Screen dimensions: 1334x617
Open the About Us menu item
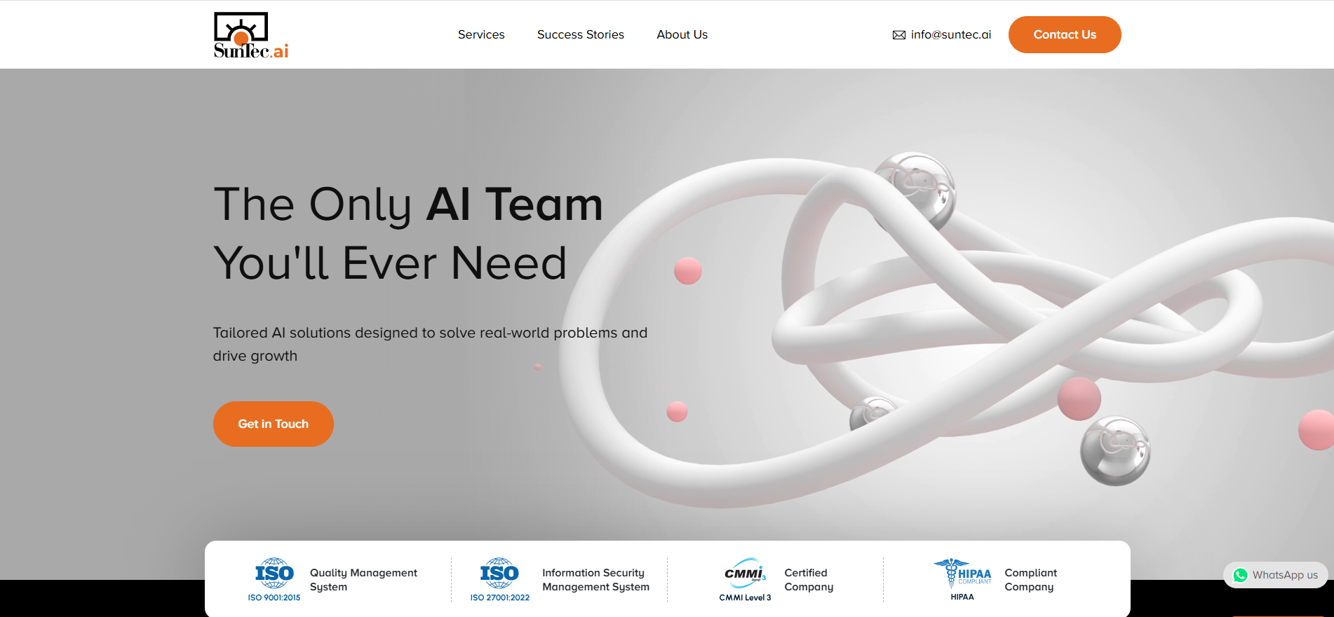[682, 34]
